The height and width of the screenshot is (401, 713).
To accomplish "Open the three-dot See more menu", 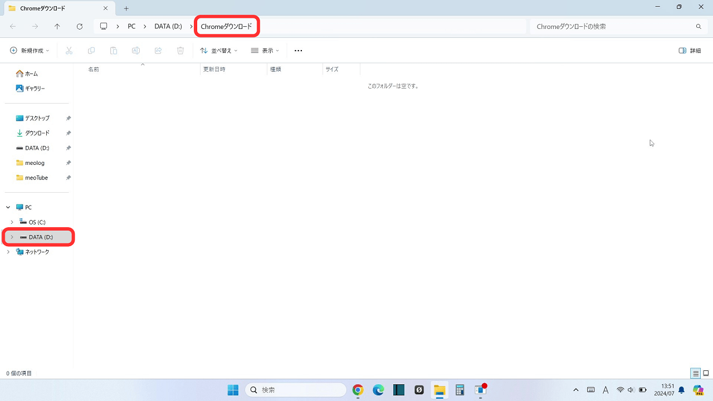I will click(298, 51).
